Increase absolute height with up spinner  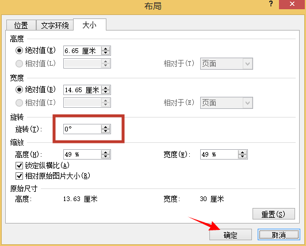coord(106,48)
